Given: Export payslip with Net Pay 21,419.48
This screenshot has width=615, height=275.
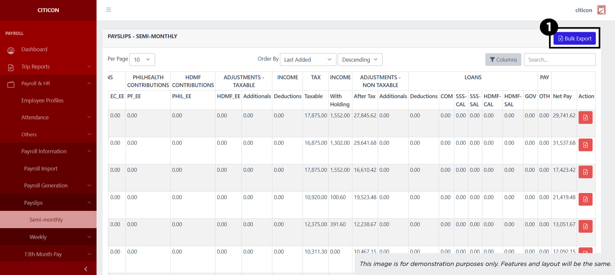Looking at the screenshot, I should tap(585, 199).
